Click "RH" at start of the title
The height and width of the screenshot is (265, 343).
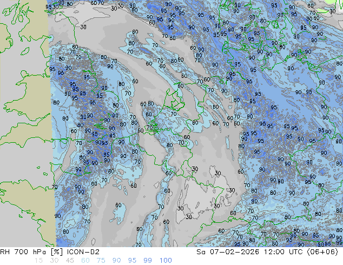pos(5,252)
